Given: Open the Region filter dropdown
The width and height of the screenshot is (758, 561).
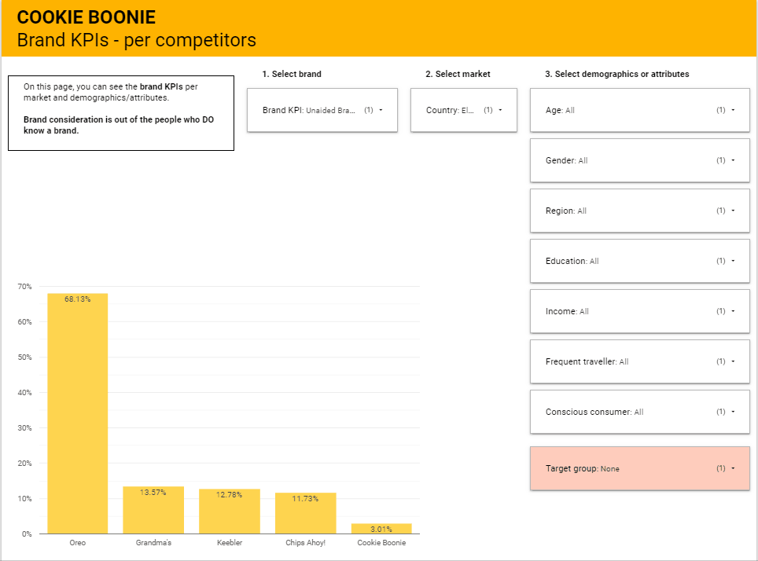Looking at the screenshot, I should [x=639, y=211].
